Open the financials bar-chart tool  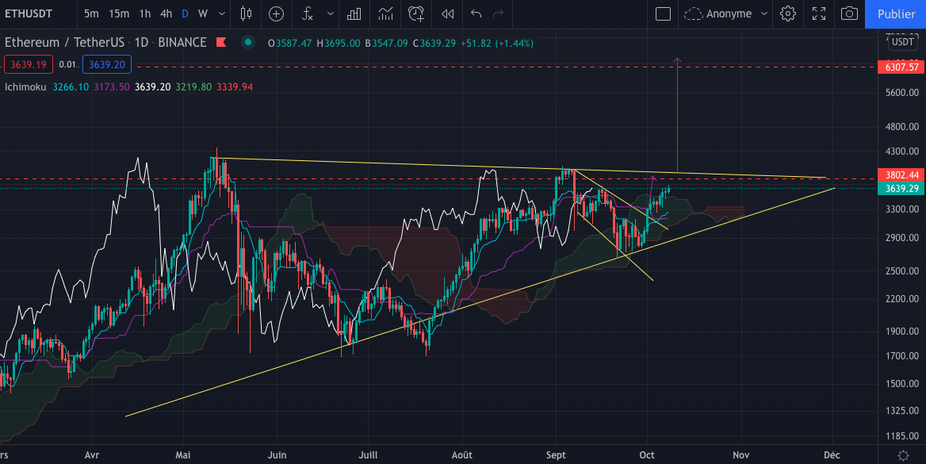click(354, 13)
